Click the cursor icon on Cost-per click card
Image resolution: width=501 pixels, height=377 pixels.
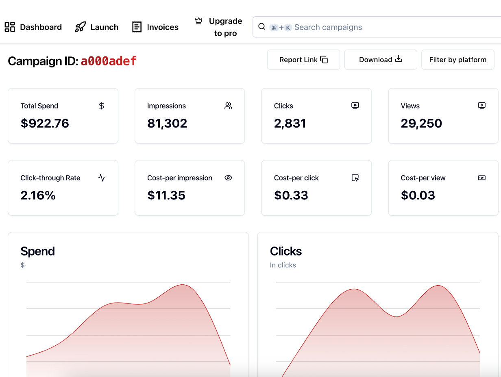[355, 178]
